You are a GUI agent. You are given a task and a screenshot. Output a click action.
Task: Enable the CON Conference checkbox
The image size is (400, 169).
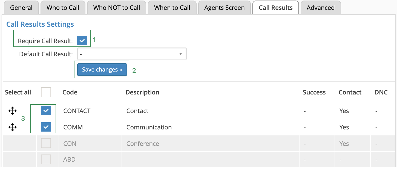pos(46,143)
